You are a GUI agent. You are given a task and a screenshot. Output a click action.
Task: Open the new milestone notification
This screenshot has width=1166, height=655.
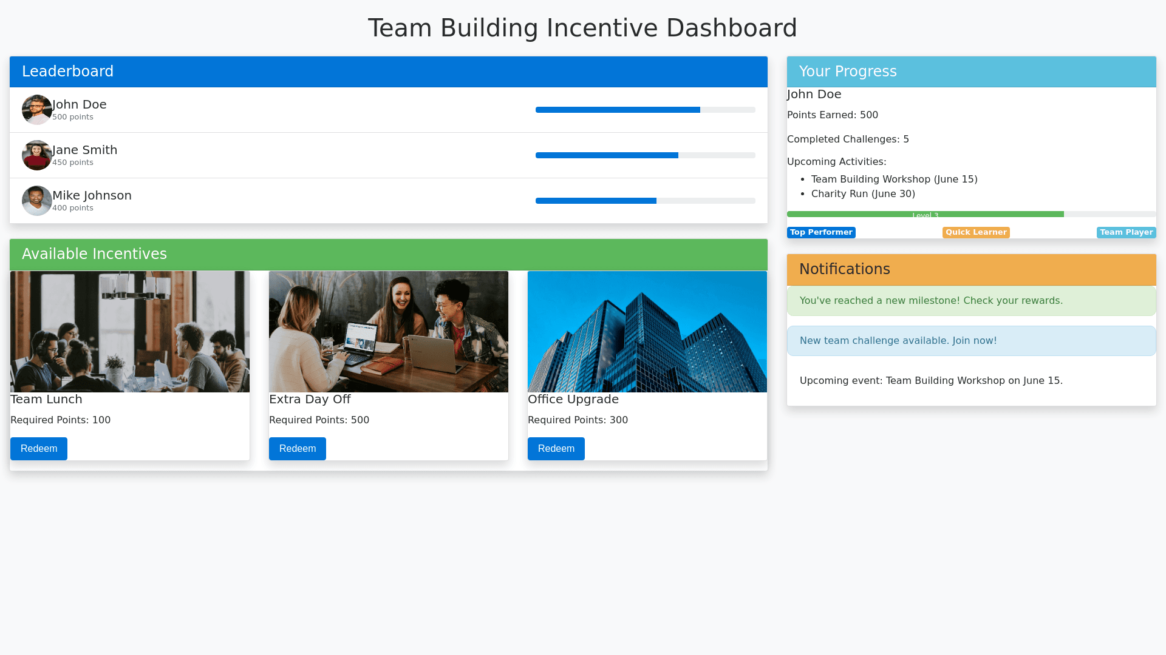(x=971, y=301)
